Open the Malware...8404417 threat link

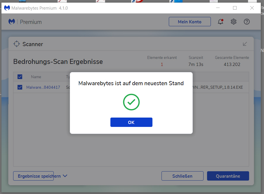pyautogui.click(x=43, y=87)
